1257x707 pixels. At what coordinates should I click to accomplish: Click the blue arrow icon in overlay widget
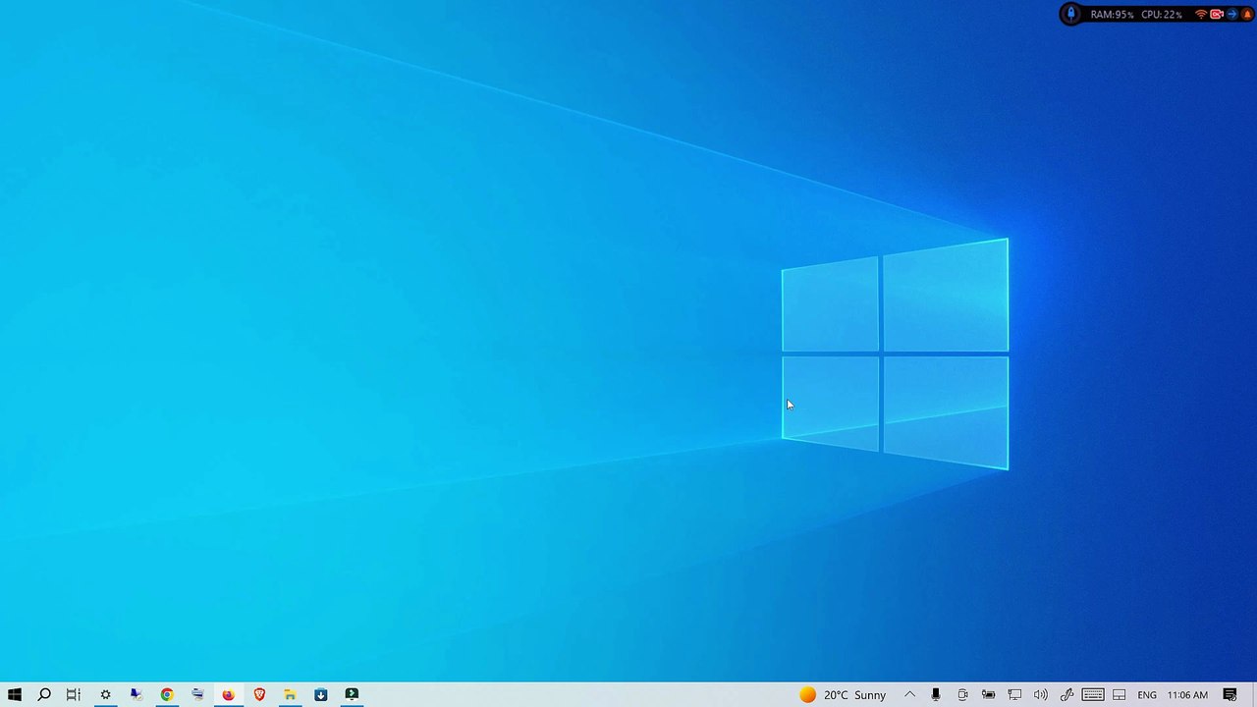pos(1232,14)
